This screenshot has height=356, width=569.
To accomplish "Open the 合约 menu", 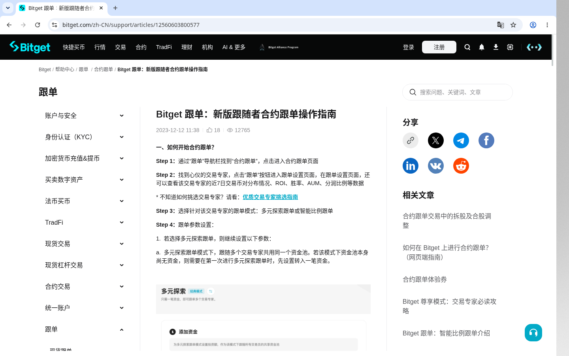I will point(141,47).
